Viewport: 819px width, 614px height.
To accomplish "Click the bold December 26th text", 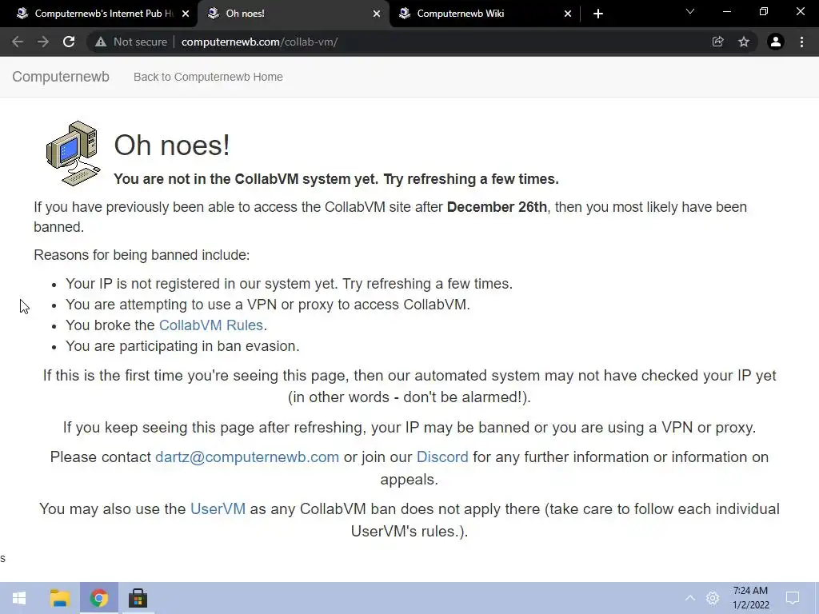I will point(497,207).
